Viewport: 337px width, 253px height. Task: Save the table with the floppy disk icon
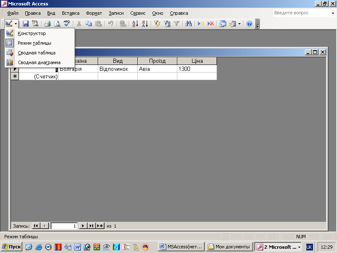26,24
